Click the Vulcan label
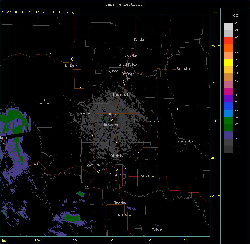250x244 pixels. click(157, 230)
